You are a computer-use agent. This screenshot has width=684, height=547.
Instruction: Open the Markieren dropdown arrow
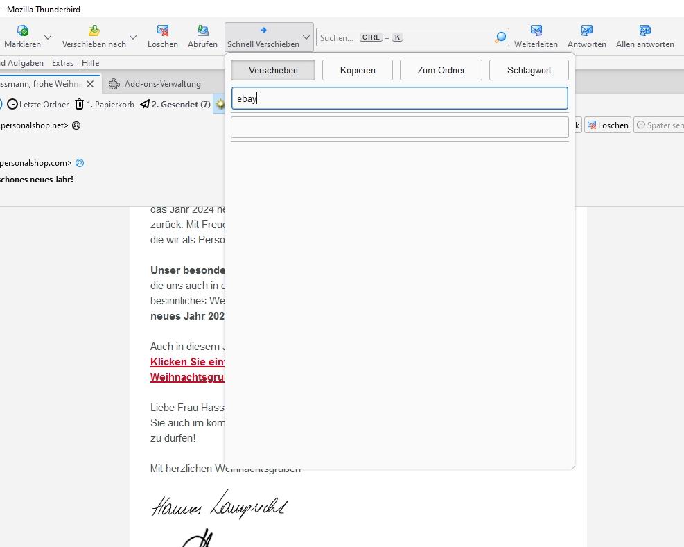[x=48, y=37]
